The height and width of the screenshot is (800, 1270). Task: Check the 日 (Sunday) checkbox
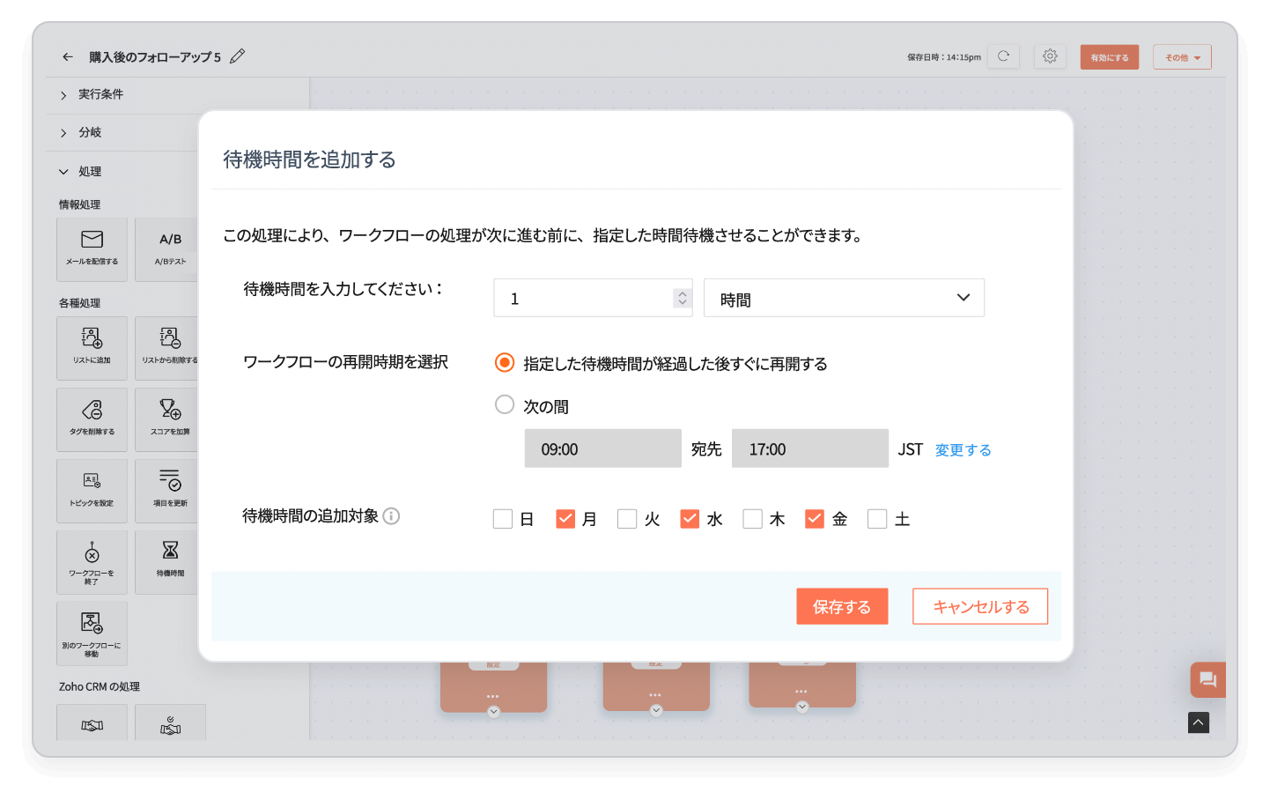pyautogui.click(x=503, y=519)
